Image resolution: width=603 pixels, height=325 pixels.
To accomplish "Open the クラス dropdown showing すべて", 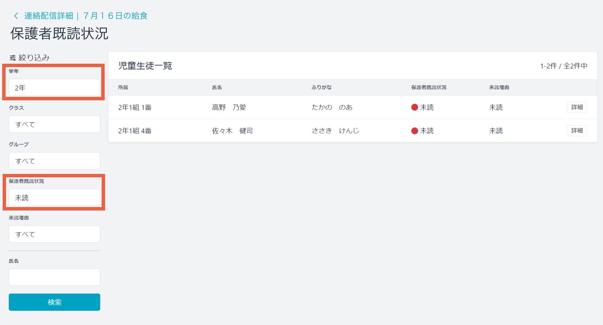I will [x=54, y=124].
